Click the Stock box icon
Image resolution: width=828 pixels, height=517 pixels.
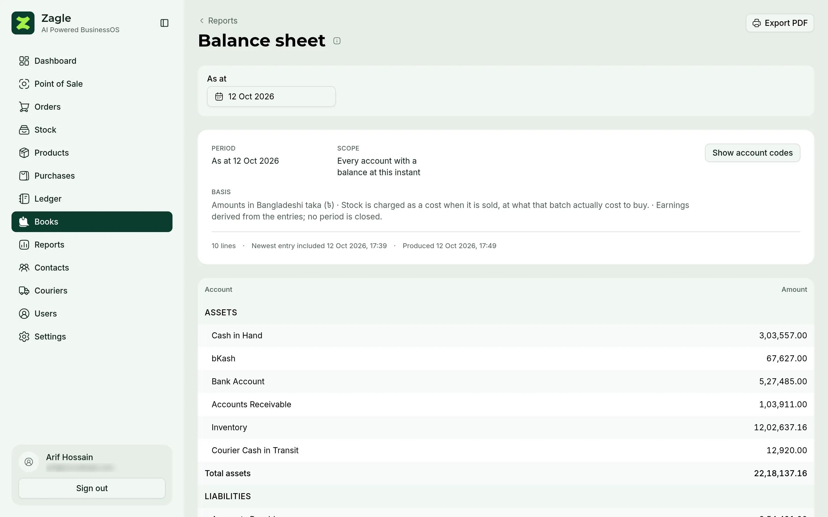pyautogui.click(x=24, y=130)
